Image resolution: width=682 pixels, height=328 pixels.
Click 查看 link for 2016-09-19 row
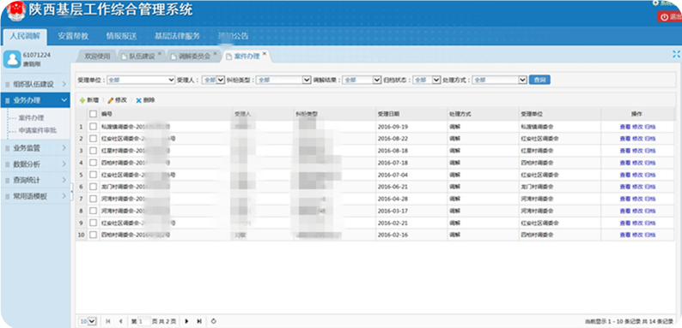tap(625, 127)
